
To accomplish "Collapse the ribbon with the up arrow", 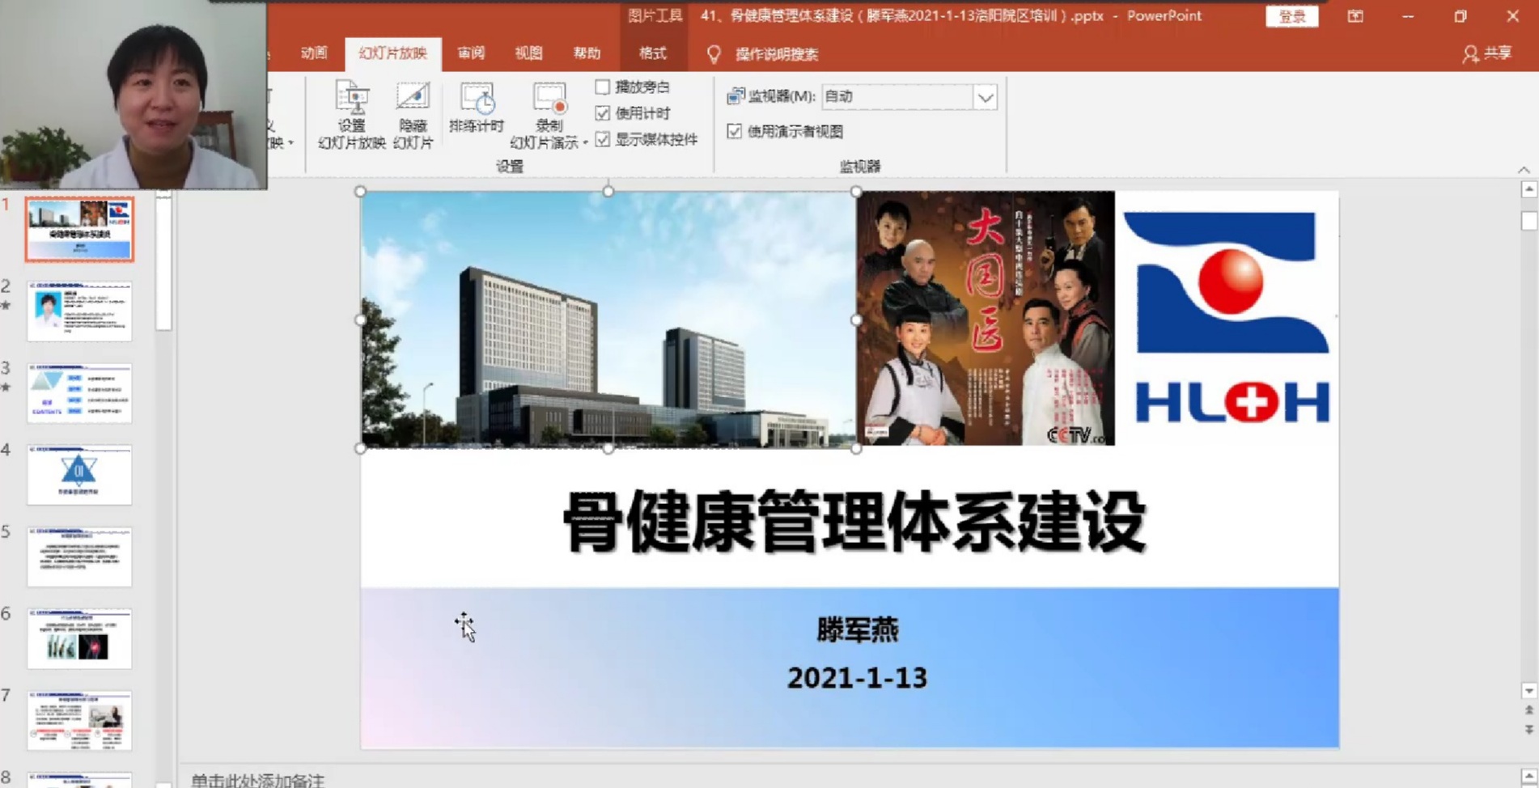I will [1524, 170].
